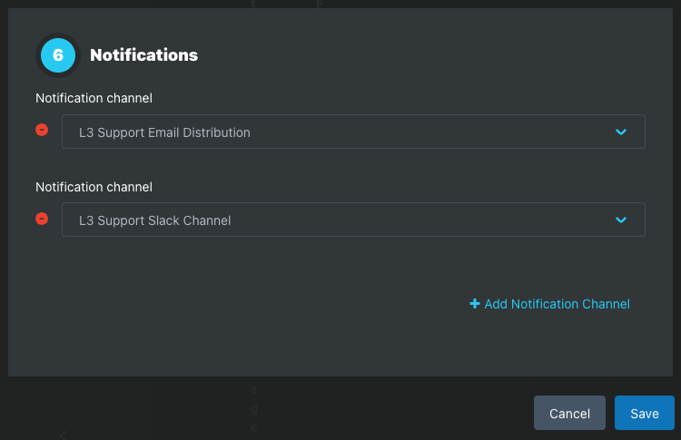The height and width of the screenshot is (440, 681).
Task: Select the 'L3 Support Slack Channel' text
Action: tap(155, 220)
